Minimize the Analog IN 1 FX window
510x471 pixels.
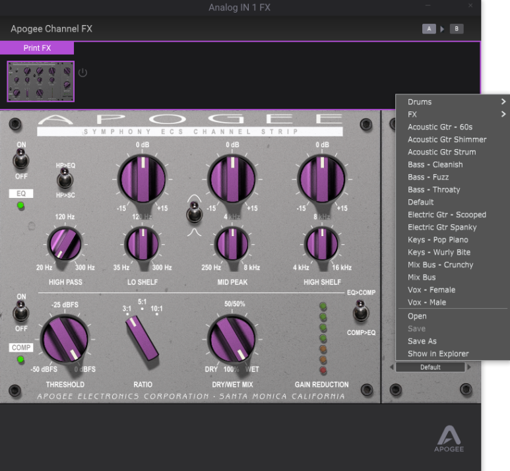[x=428, y=5]
